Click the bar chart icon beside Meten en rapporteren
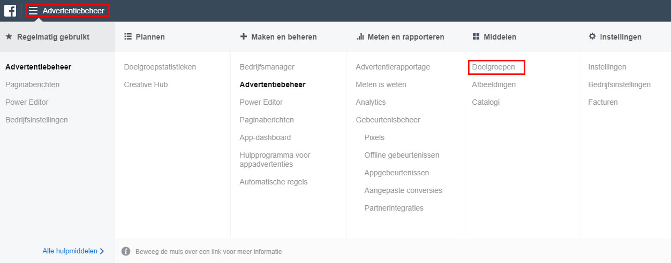This screenshot has width=671, height=263. [x=360, y=37]
